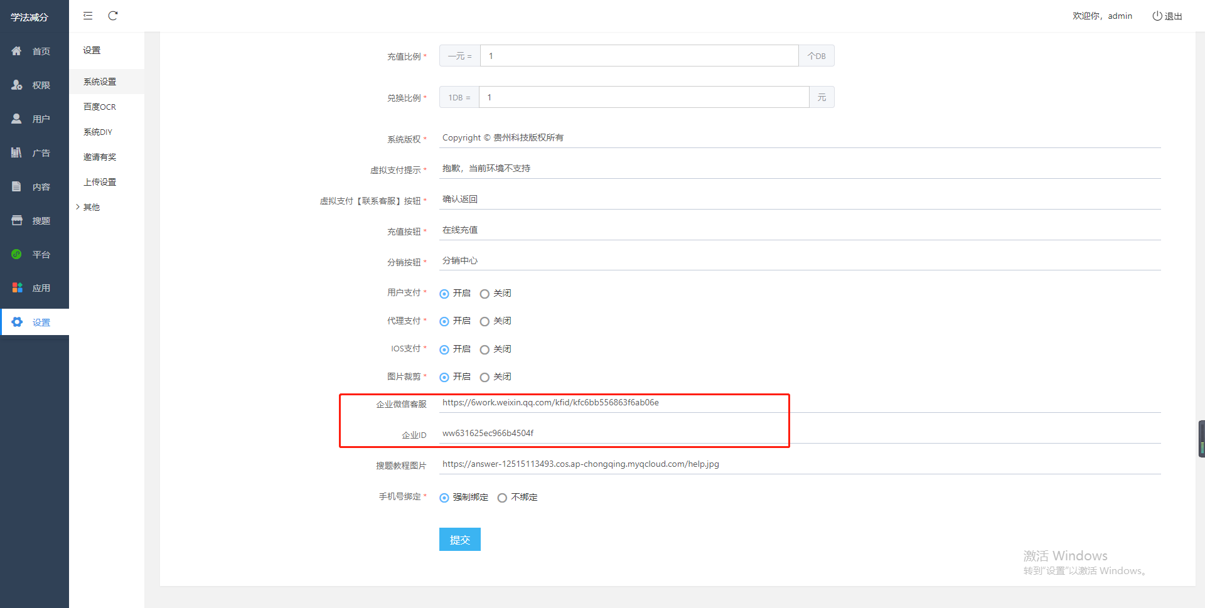Click the 系统版权 copyright input

[x=800, y=138]
